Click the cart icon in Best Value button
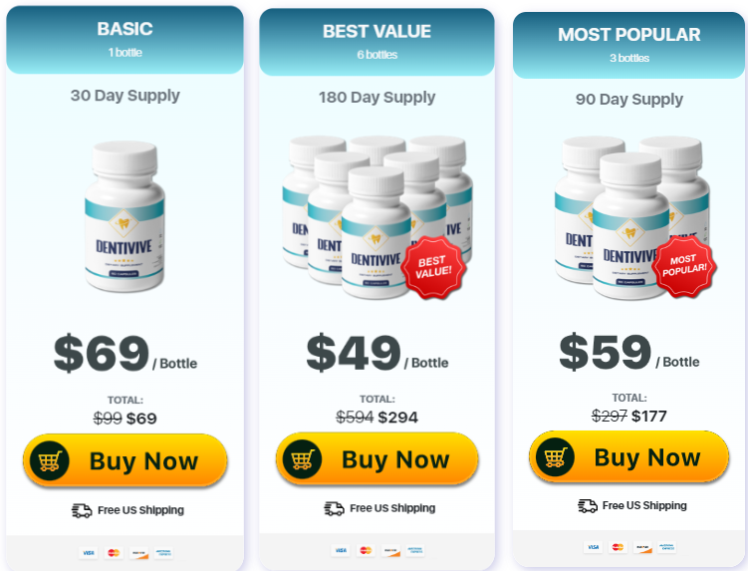748x571 pixels. pos(302,459)
